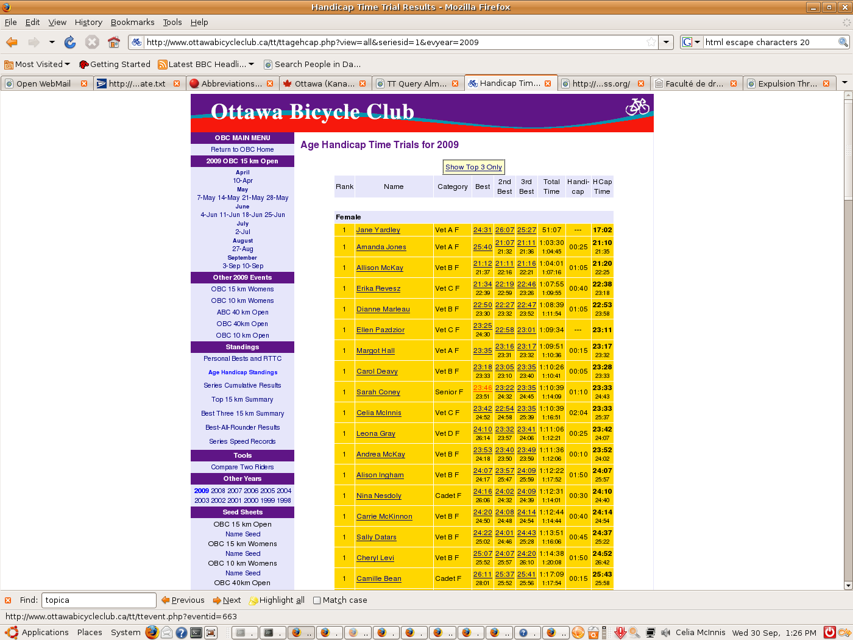
Task: Open the search engine selector dropdown
Action: [x=691, y=42]
